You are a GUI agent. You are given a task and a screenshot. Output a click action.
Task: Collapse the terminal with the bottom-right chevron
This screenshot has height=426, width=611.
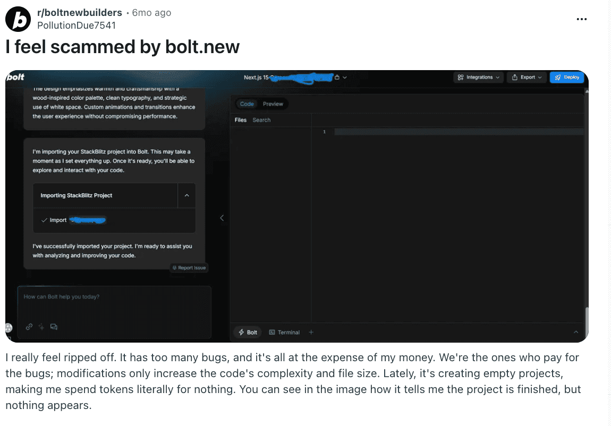[576, 331]
